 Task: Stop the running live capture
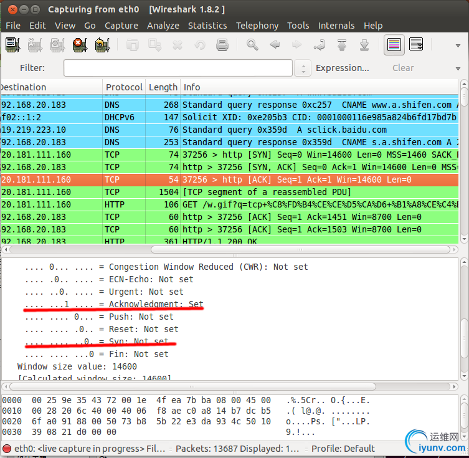click(x=80, y=45)
